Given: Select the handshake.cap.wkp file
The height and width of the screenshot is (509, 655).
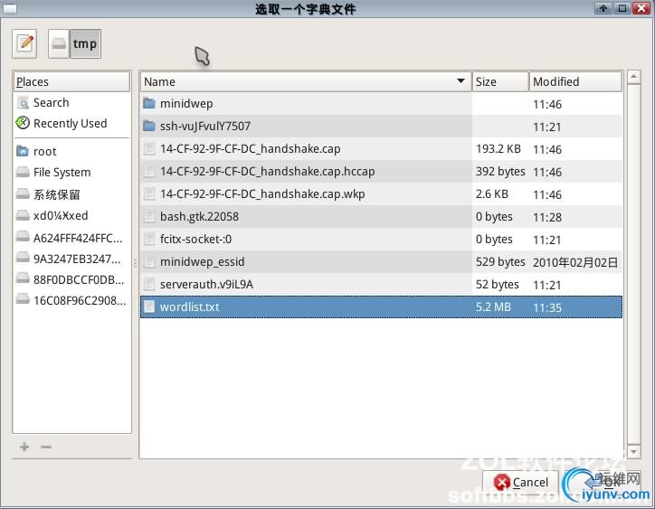Looking at the screenshot, I should 381,193.
